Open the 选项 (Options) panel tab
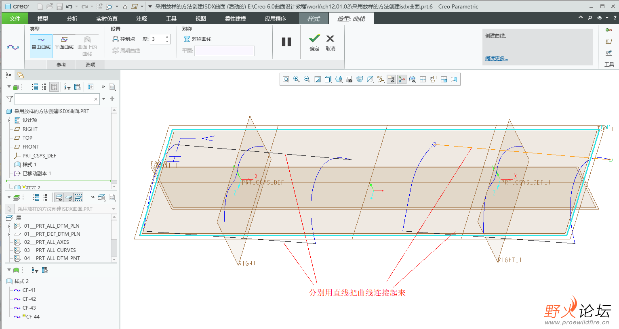The image size is (619, 329). (91, 65)
